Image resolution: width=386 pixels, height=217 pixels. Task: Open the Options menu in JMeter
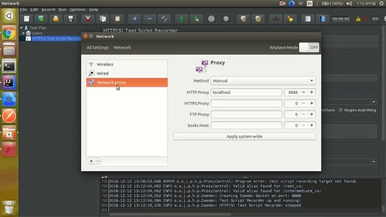pyautogui.click(x=77, y=10)
